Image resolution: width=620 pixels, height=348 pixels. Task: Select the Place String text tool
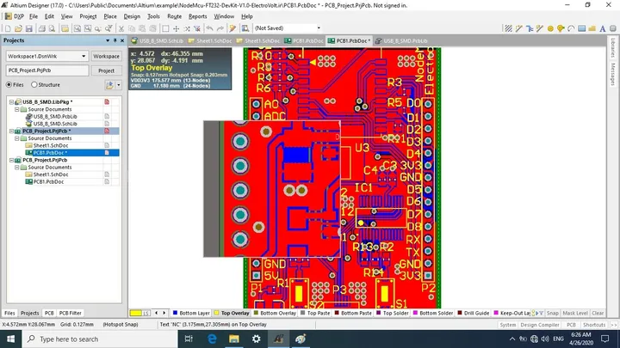[602, 28]
